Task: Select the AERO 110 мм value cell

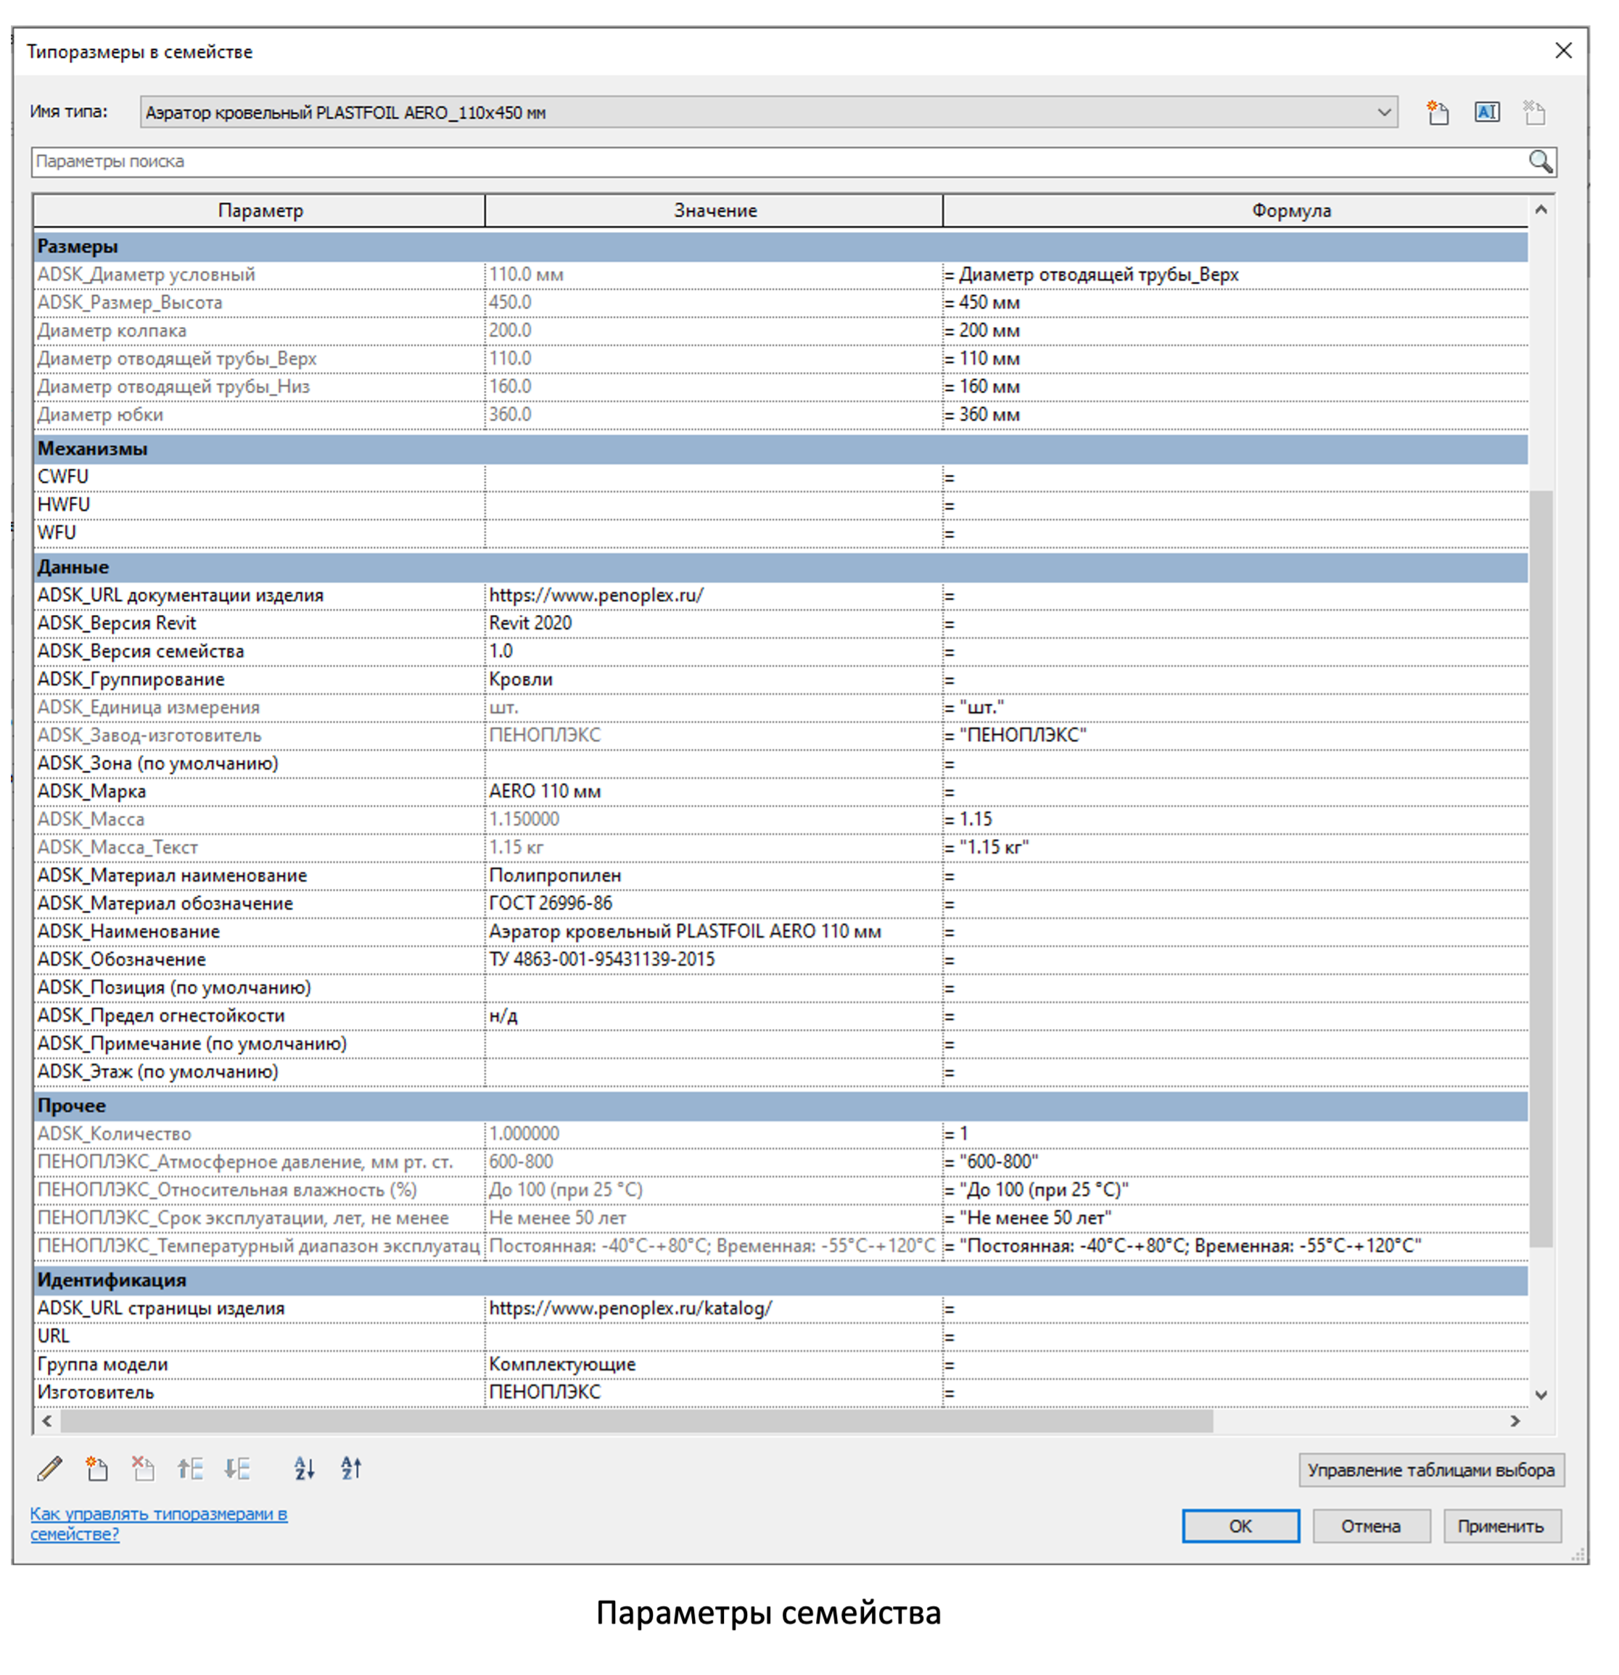Action: [x=714, y=791]
